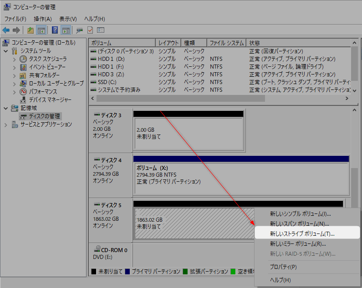The height and width of the screenshot is (288, 362).
Task: Sort by the Layout (レイアウト) column header
Action: 168,43
